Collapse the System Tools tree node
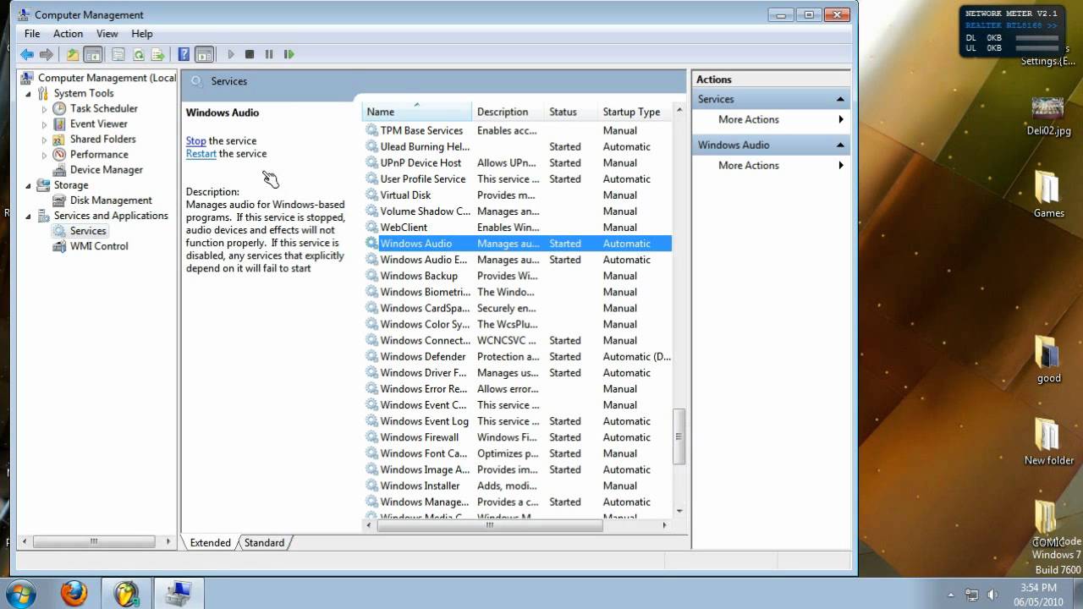The image size is (1083, 609). [28, 93]
